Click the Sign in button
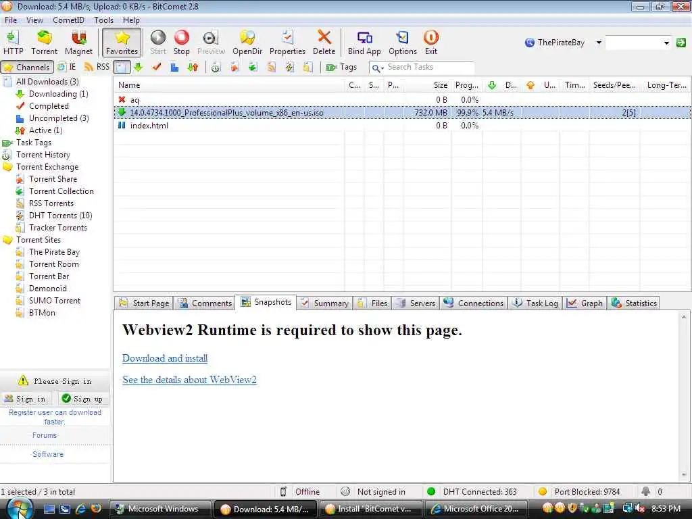 [26, 399]
